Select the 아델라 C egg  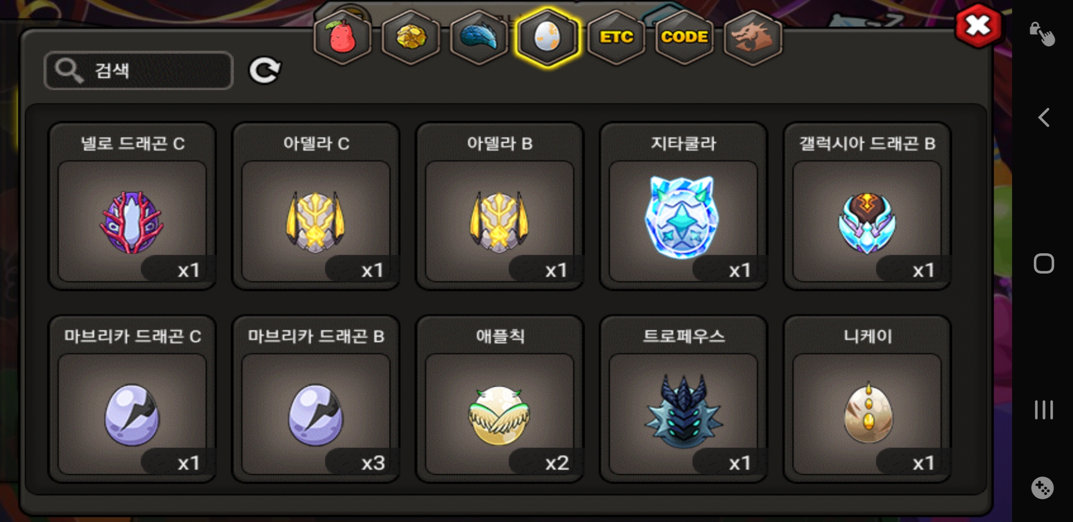click(316, 206)
